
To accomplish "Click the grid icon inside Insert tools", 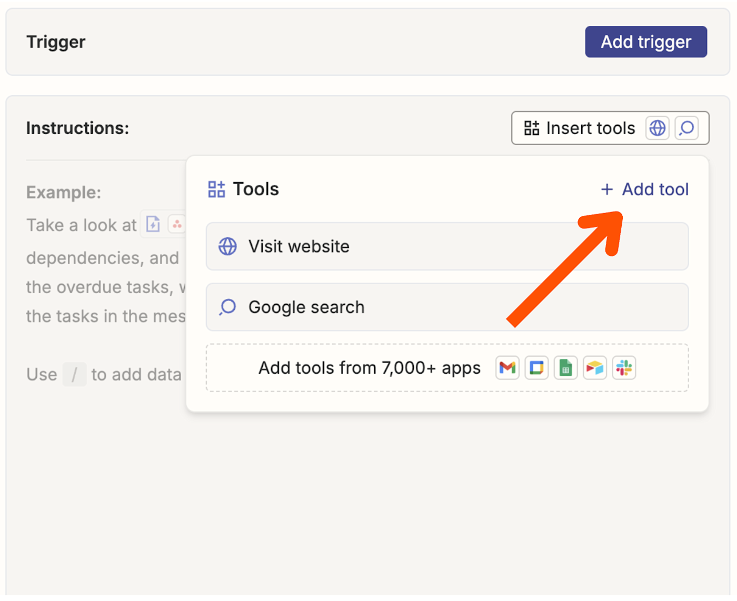I will pos(531,128).
